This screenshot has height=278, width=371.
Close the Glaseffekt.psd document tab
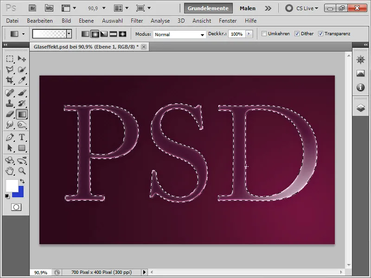click(x=144, y=47)
